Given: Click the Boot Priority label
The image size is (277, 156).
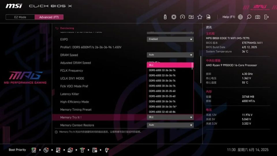Looking at the screenshot, I should [x=17, y=150].
